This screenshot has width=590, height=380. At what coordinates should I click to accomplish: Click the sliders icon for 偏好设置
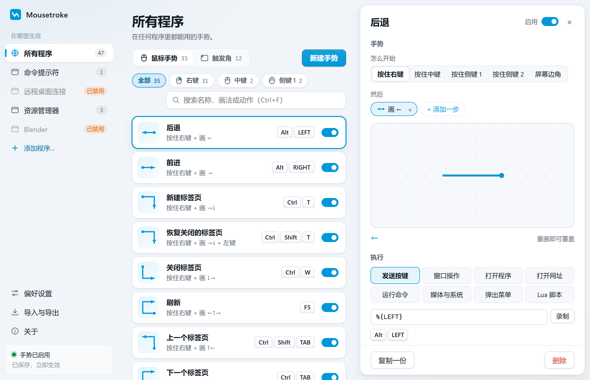(15, 293)
